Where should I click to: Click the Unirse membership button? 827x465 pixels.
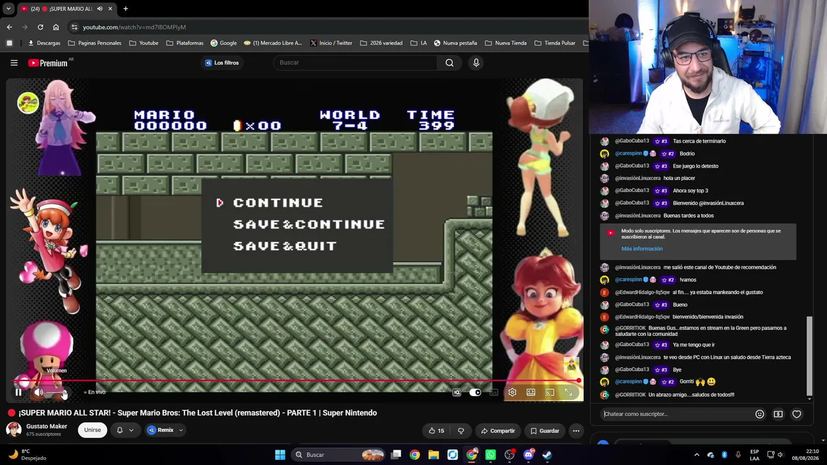tap(92, 430)
